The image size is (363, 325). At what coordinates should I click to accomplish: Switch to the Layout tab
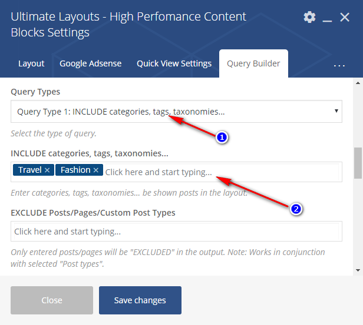click(x=31, y=63)
